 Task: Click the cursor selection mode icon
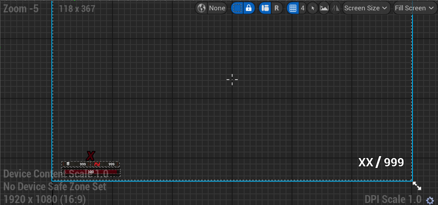point(312,8)
